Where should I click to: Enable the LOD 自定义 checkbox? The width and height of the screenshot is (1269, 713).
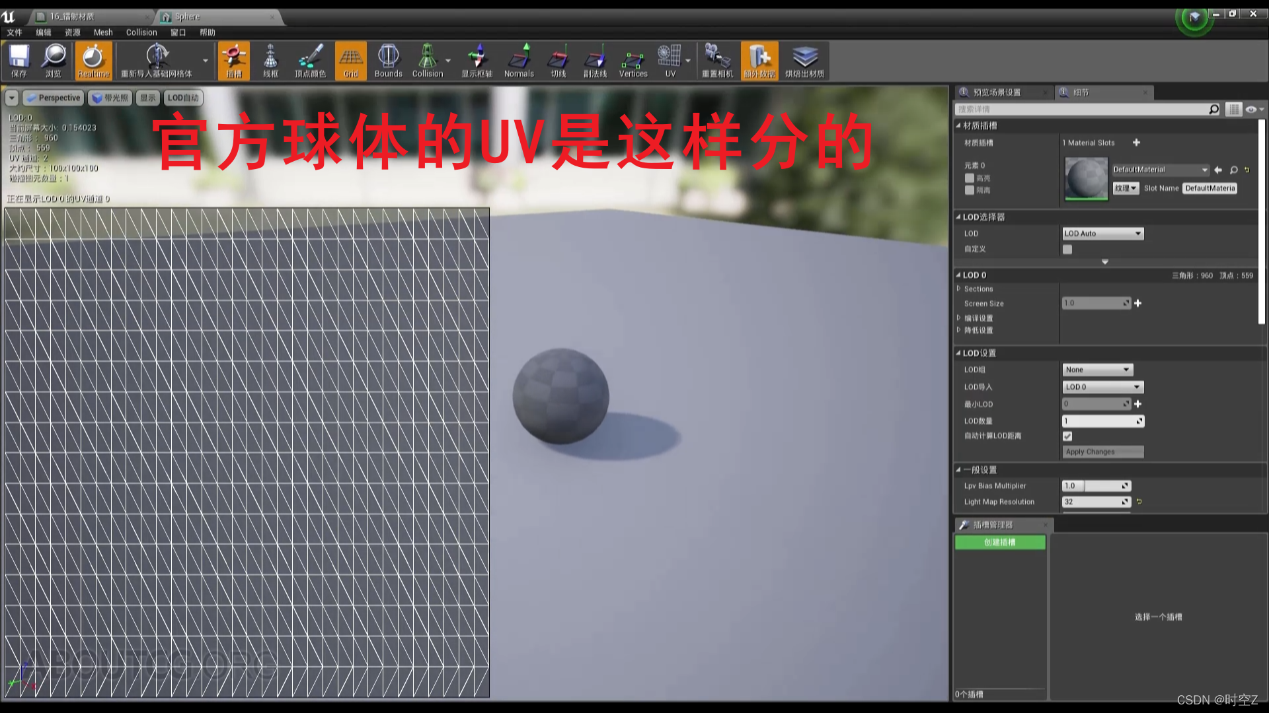pos(1067,250)
